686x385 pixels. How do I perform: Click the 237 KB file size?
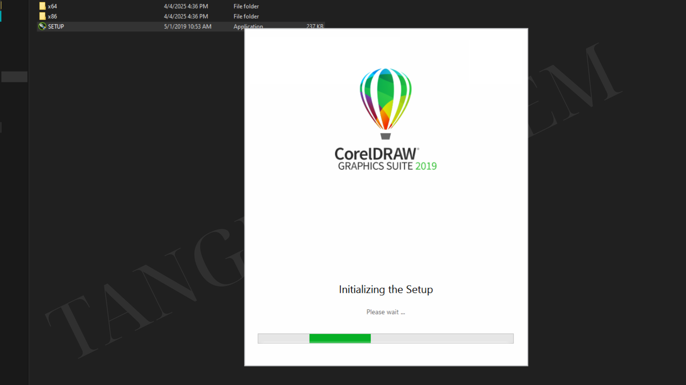315,26
